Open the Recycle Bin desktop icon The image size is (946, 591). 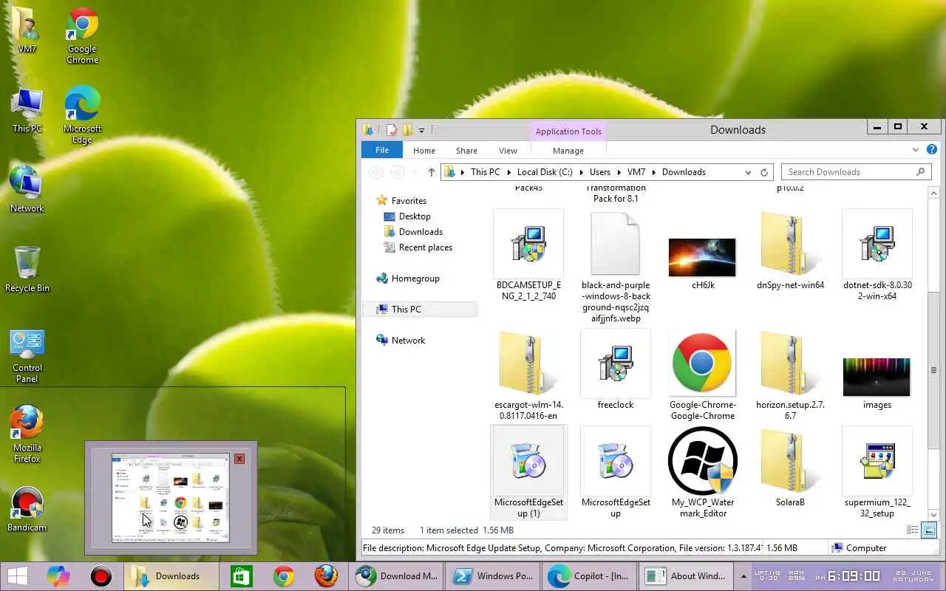coord(27,269)
